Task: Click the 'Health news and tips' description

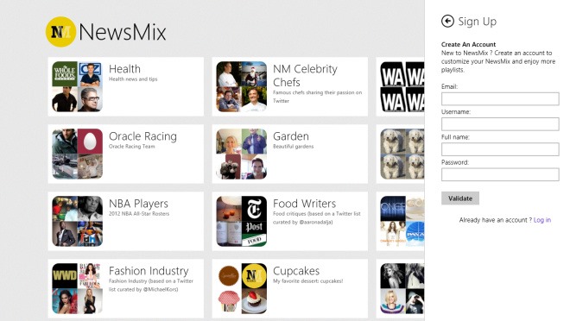Action: pos(133,79)
